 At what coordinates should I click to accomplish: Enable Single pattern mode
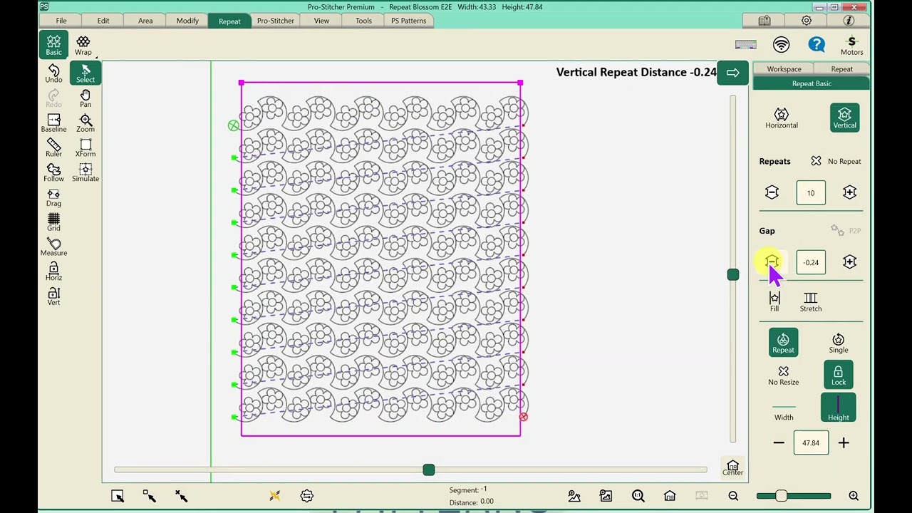[x=839, y=343]
